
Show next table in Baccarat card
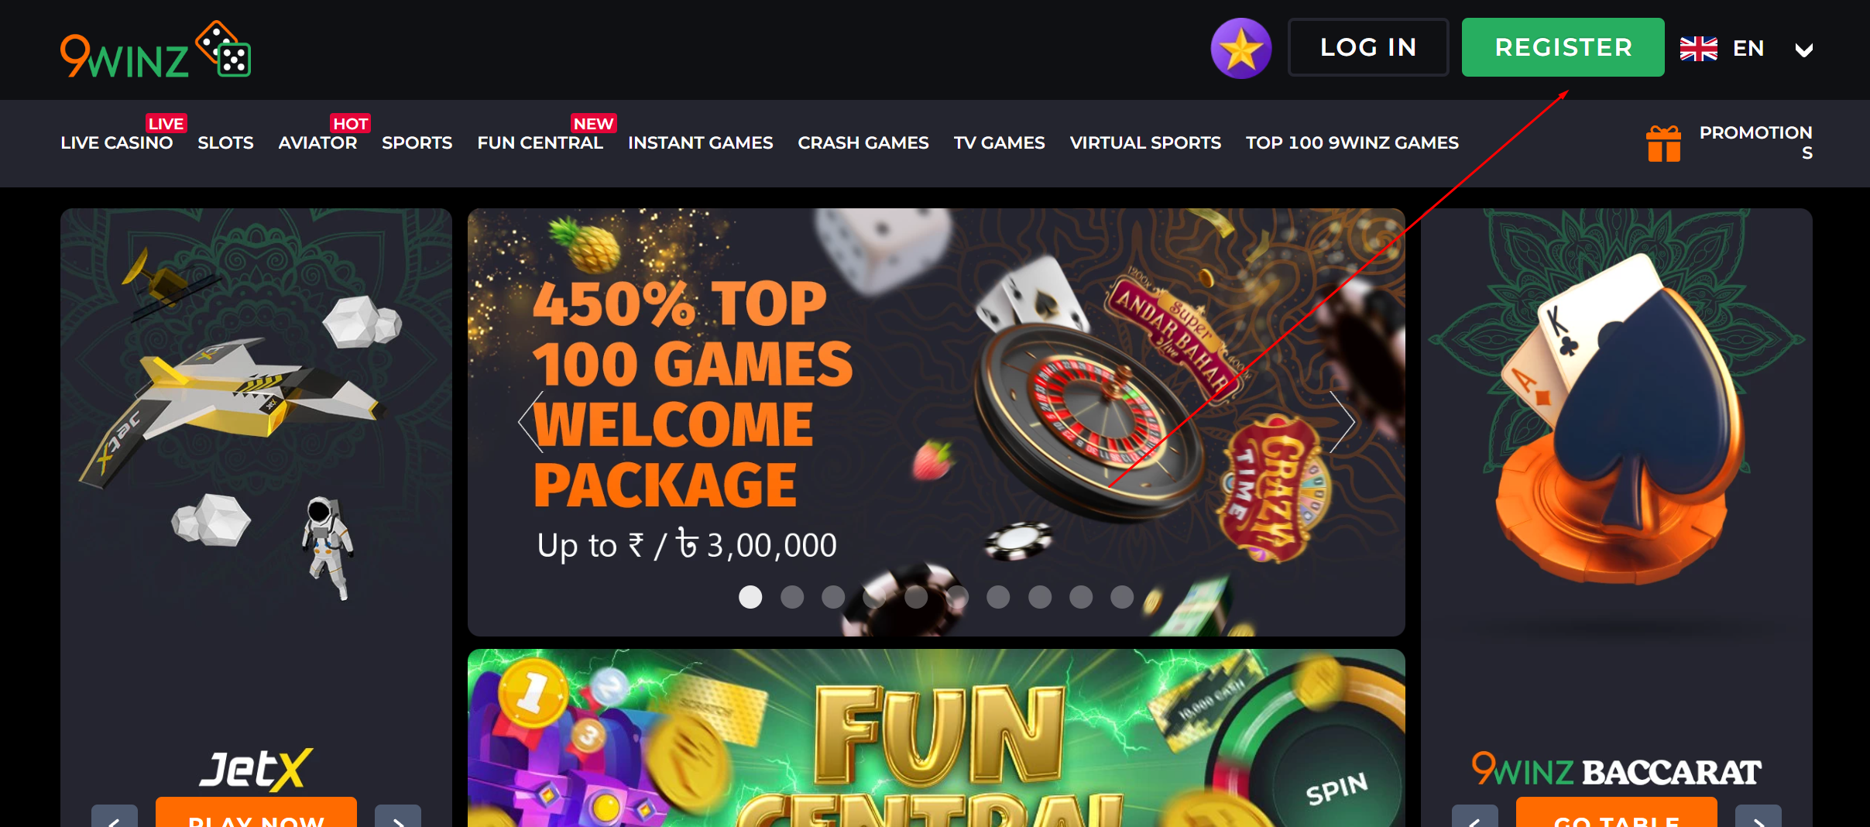(x=1758, y=816)
